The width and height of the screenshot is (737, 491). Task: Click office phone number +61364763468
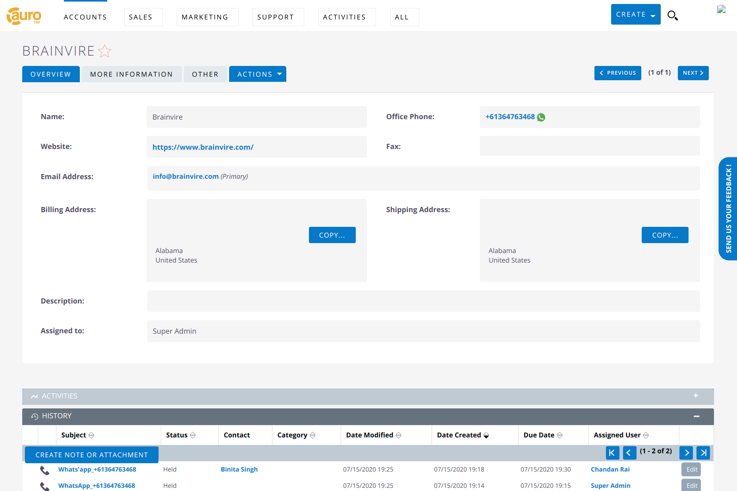point(510,117)
